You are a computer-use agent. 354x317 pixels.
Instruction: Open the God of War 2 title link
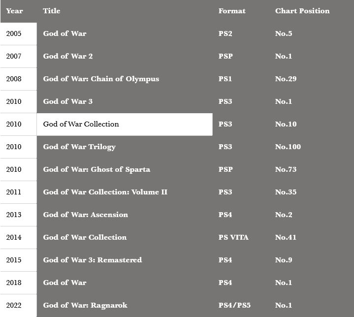[x=68, y=56]
